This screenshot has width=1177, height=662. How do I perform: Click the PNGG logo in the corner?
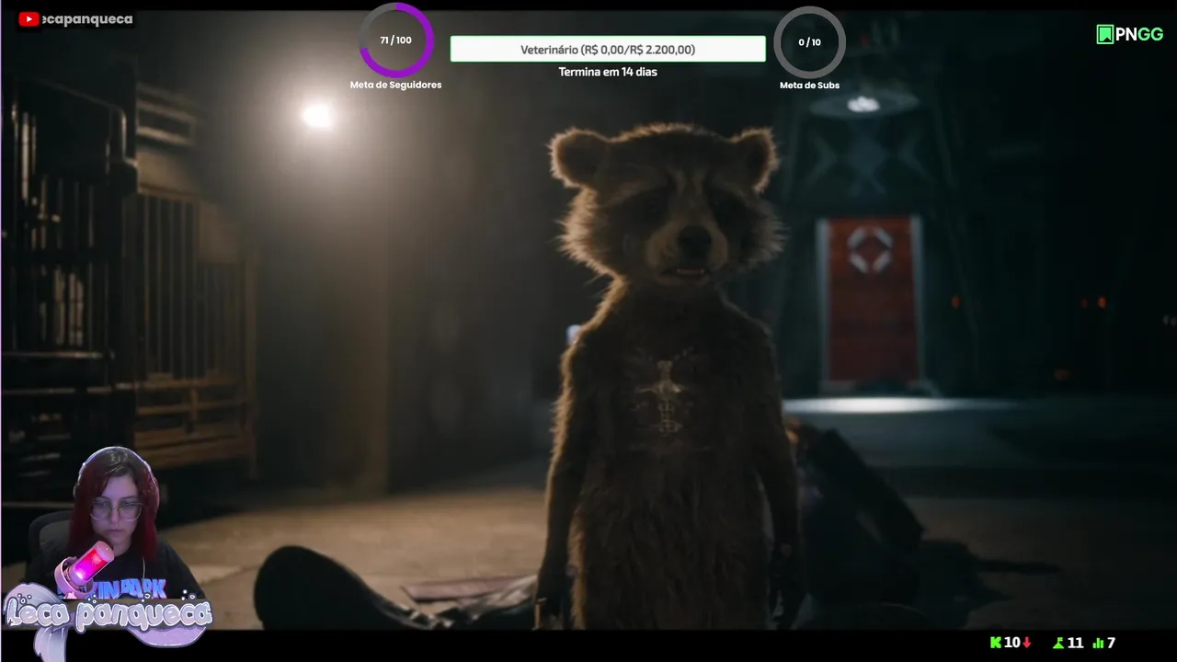pyautogui.click(x=1130, y=35)
